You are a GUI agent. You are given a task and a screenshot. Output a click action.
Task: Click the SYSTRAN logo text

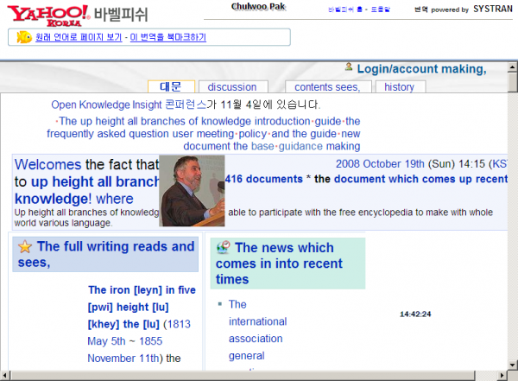(x=493, y=9)
